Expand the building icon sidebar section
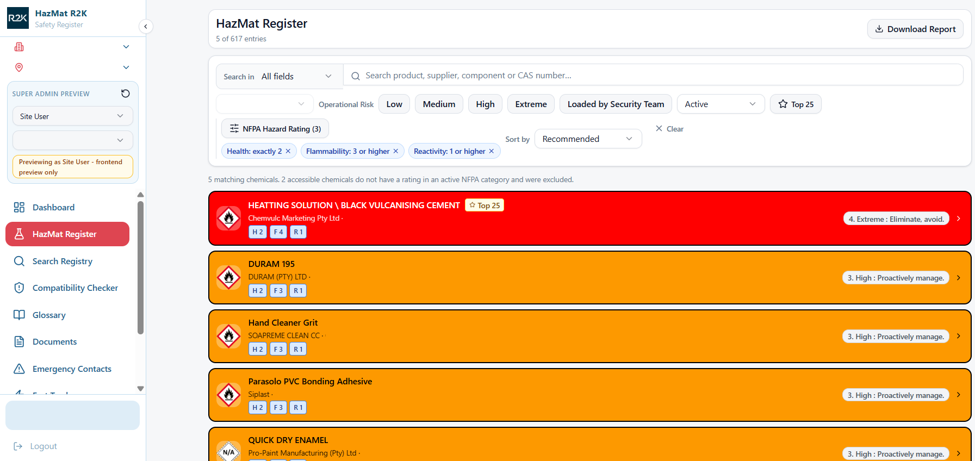The image size is (975, 461). [126, 47]
